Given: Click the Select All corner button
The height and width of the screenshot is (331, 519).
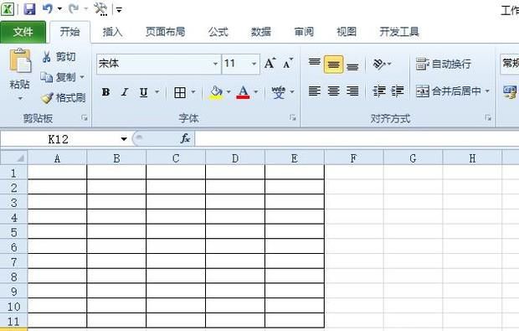Looking at the screenshot, I should click(13, 158).
